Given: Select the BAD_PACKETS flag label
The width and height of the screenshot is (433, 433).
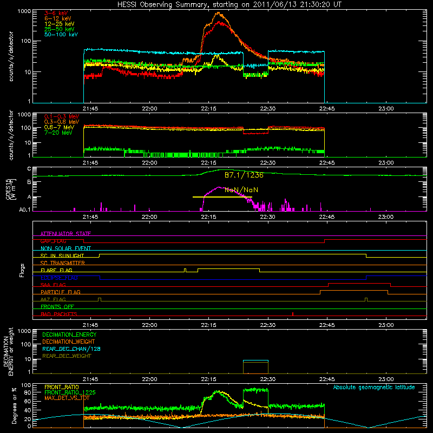Looking at the screenshot, I should [59, 314].
